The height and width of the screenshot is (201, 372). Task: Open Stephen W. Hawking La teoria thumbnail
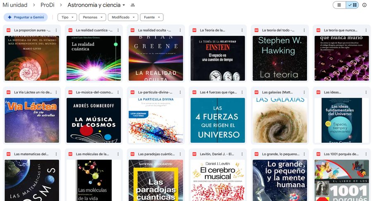280,58
